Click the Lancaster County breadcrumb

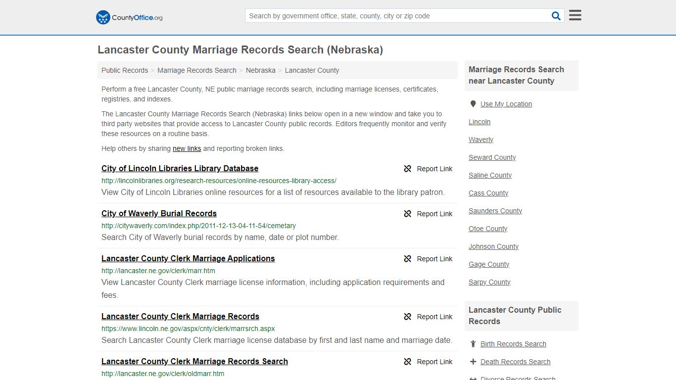(312, 70)
